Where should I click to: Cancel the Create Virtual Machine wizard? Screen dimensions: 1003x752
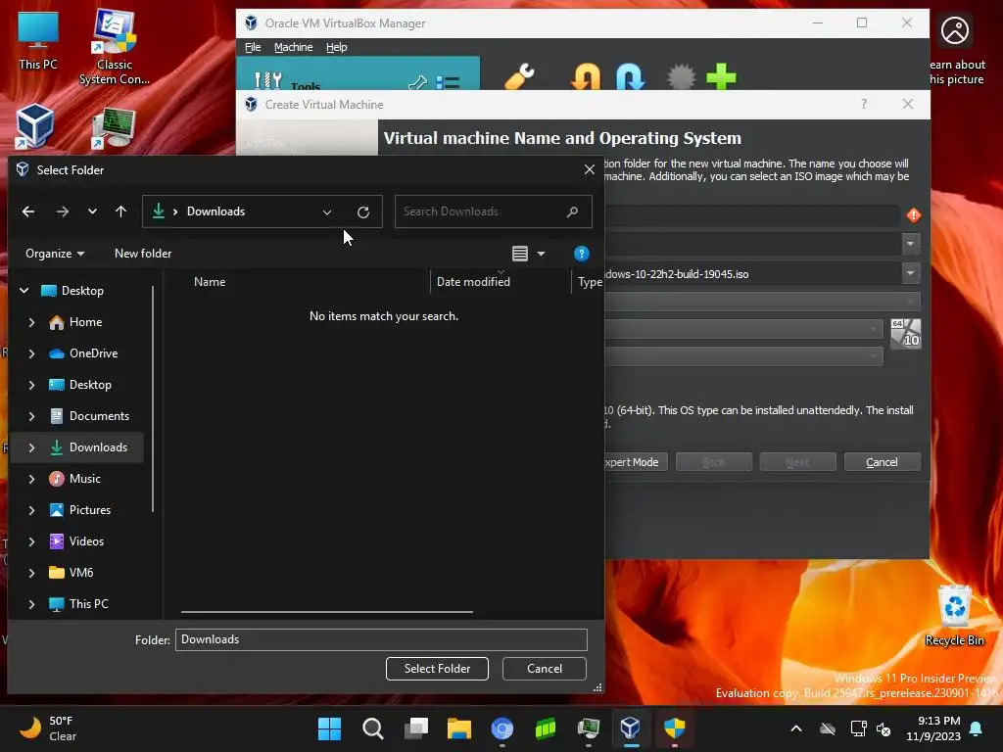[883, 462]
